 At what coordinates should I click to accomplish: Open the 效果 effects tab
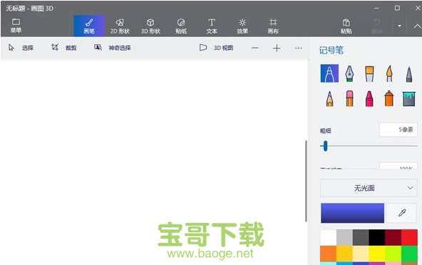(242, 26)
